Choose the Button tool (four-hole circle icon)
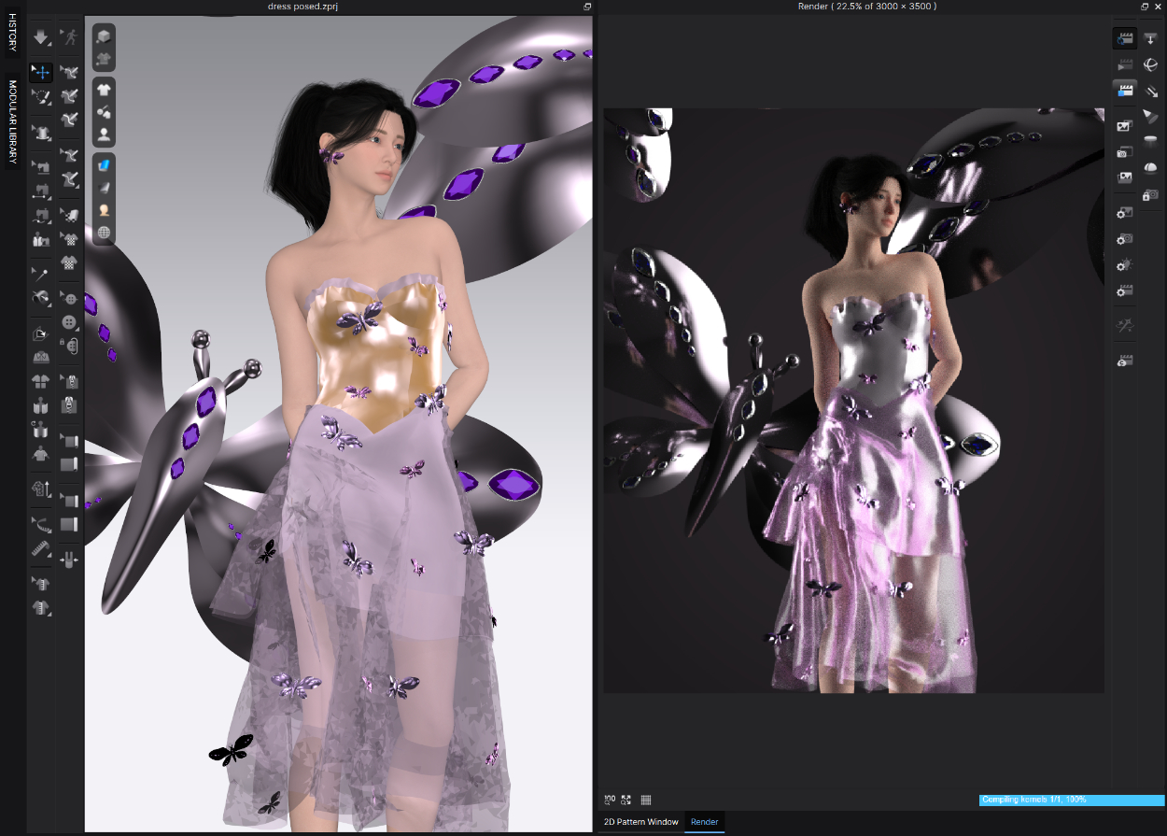The height and width of the screenshot is (836, 1167). point(69,322)
